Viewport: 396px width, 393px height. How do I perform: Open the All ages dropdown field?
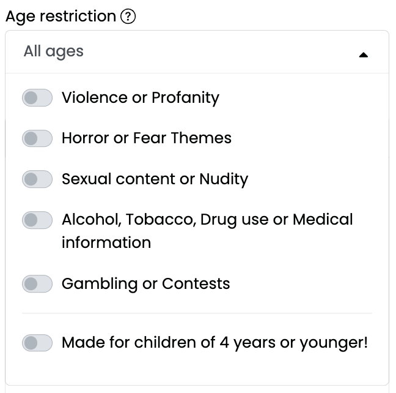pyautogui.click(x=197, y=52)
